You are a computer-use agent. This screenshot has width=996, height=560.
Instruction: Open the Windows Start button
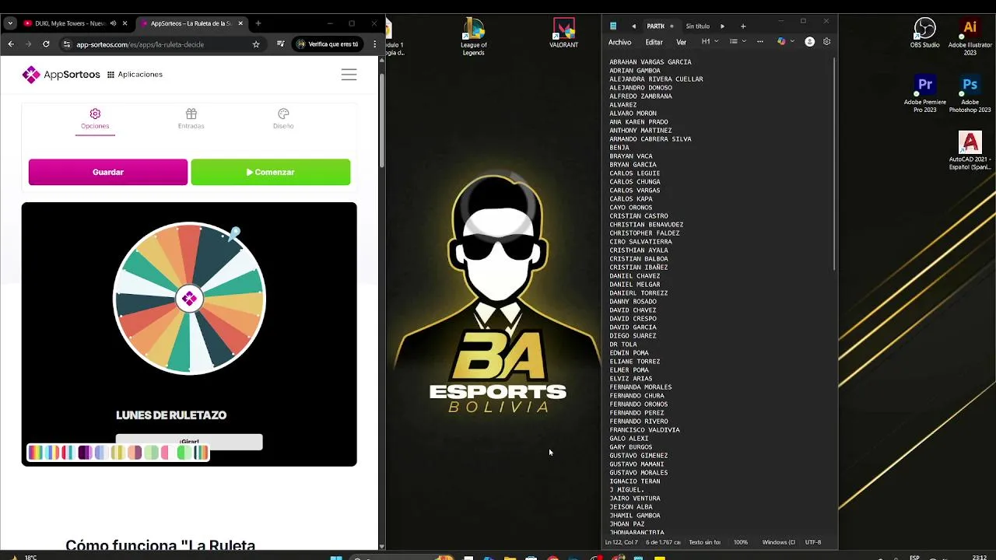click(x=336, y=557)
